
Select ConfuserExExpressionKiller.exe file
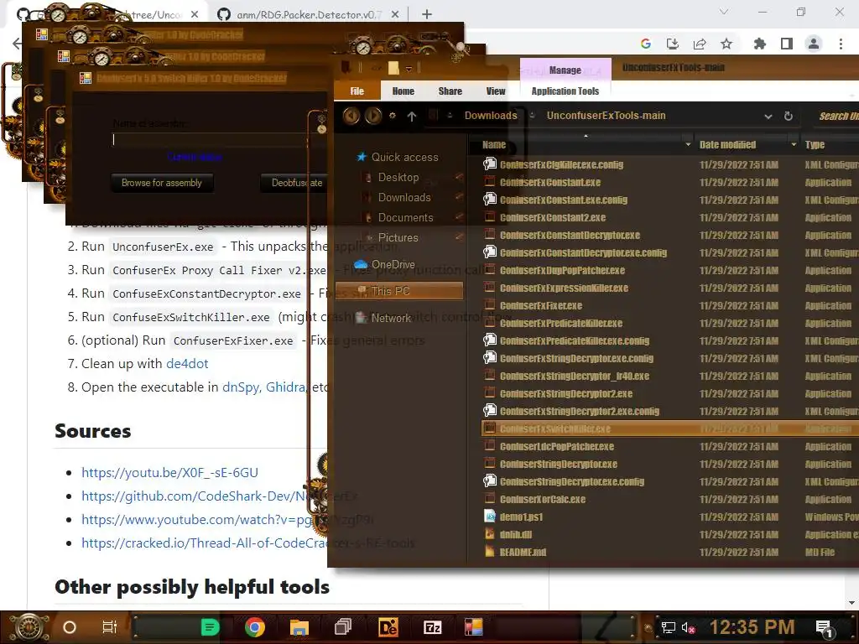[564, 288]
